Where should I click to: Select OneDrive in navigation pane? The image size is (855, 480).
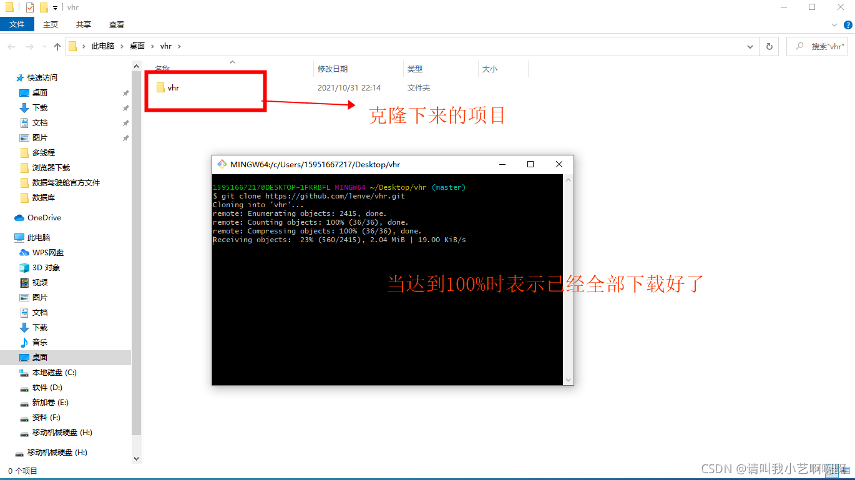click(x=44, y=218)
